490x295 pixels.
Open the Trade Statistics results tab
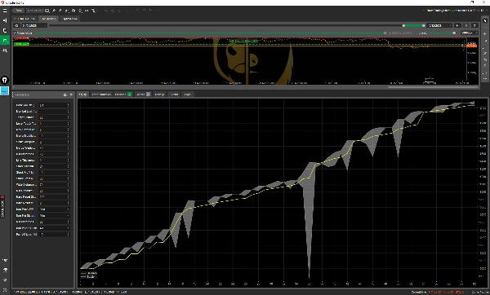(x=101, y=95)
